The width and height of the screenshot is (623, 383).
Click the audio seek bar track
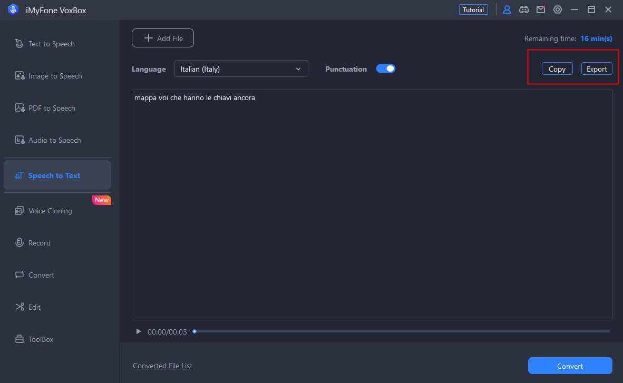(x=401, y=331)
